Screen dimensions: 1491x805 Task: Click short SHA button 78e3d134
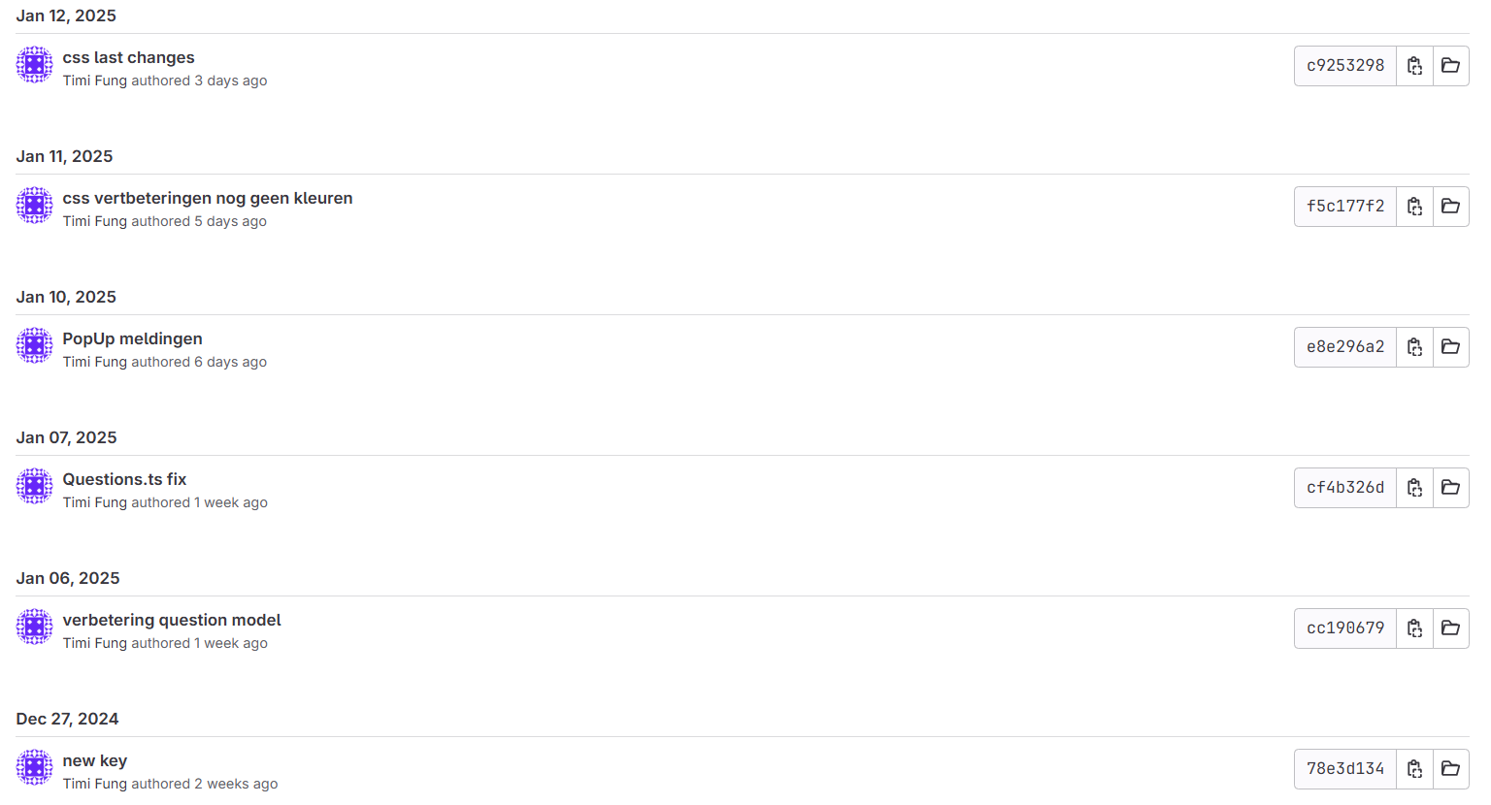tap(1344, 769)
